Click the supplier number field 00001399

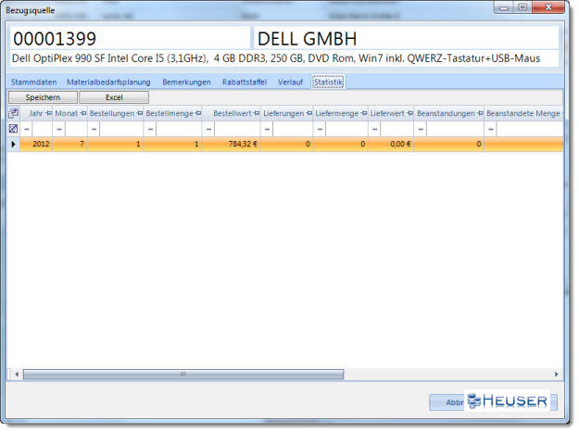130,38
